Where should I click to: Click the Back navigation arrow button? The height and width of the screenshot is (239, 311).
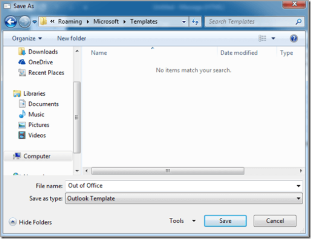(11, 22)
